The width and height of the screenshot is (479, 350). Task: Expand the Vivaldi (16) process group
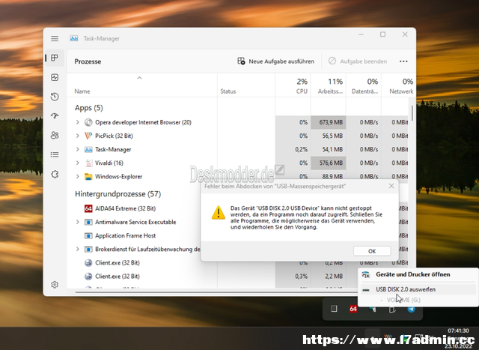pyautogui.click(x=78, y=163)
